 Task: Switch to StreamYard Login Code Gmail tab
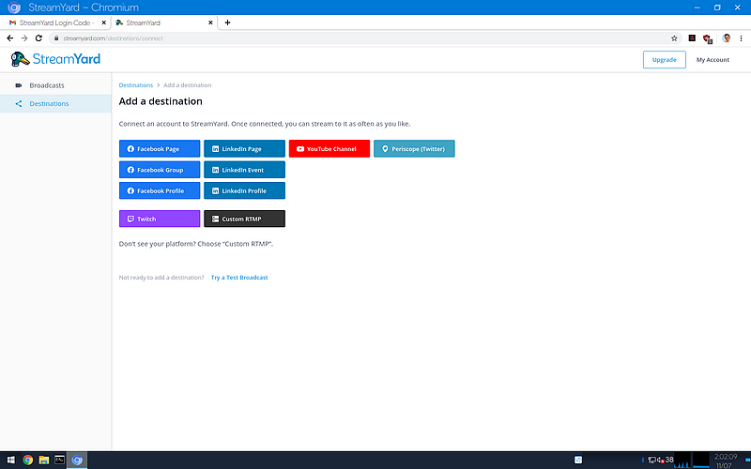tap(54, 23)
